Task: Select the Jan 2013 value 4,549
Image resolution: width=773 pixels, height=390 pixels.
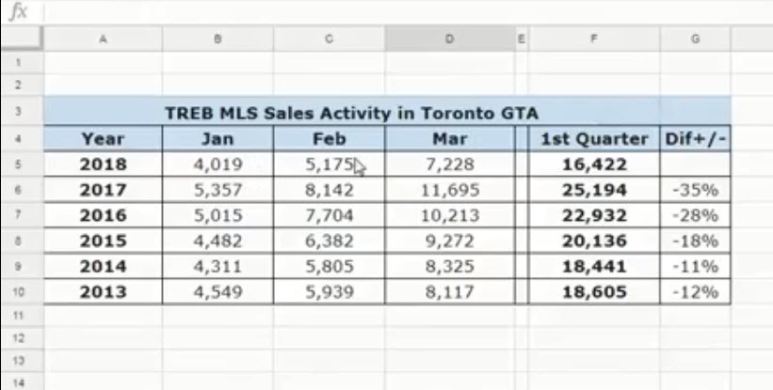Action: (x=217, y=292)
